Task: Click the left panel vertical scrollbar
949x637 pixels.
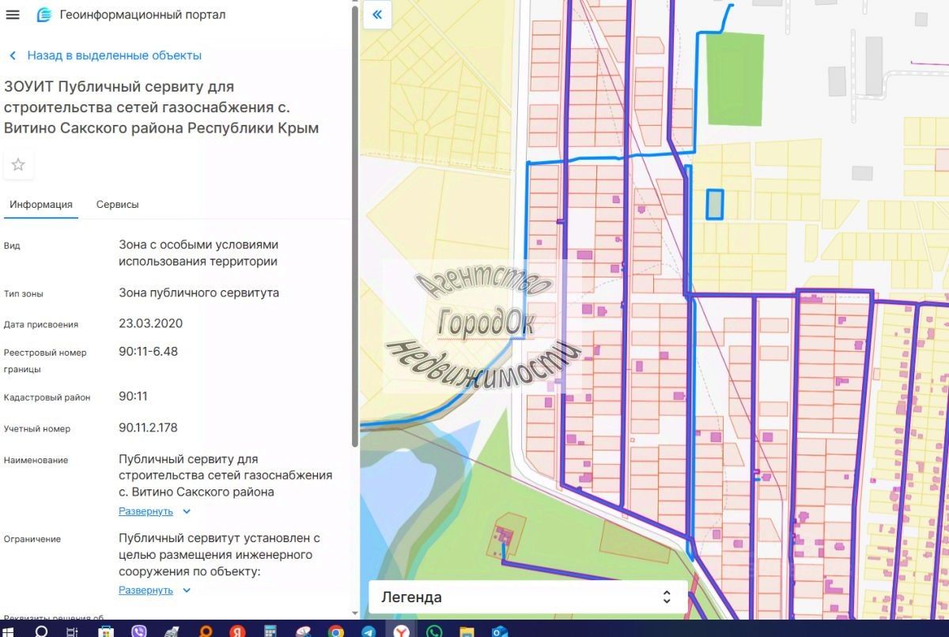Action: (x=354, y=237)
